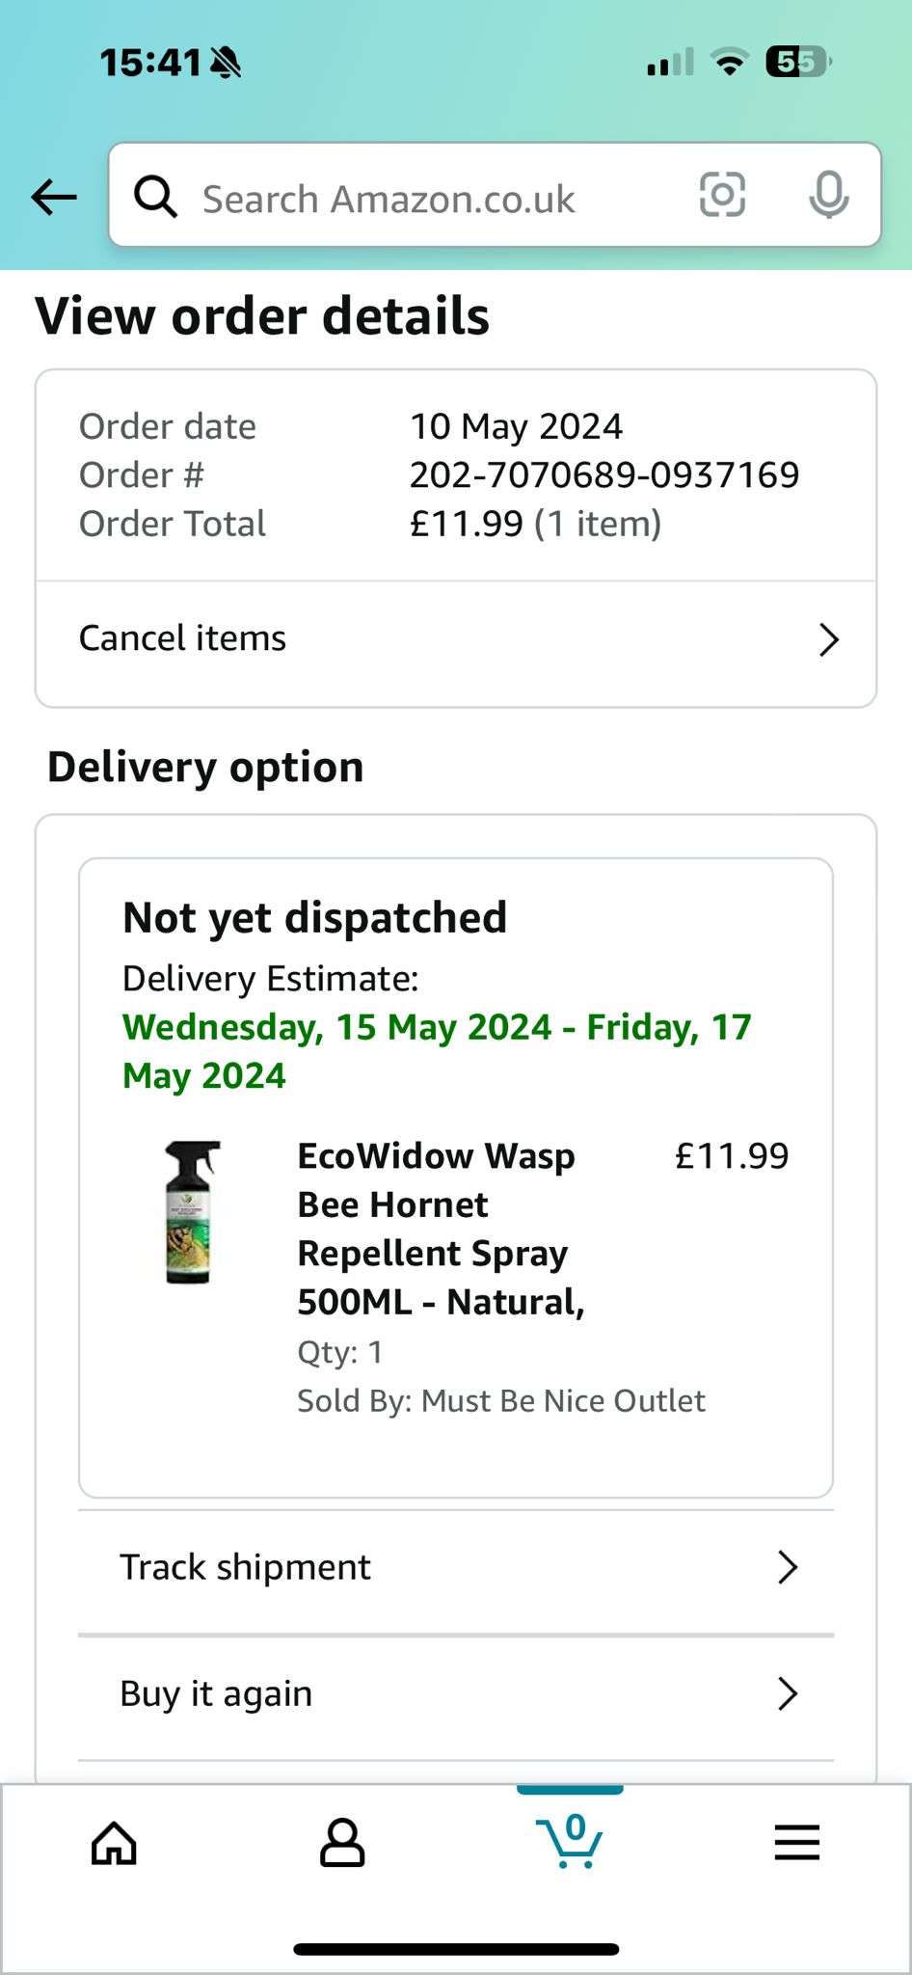Tap the battery indicator in status bar
This screenshot has width=912, height=1975.
[798, 63]
